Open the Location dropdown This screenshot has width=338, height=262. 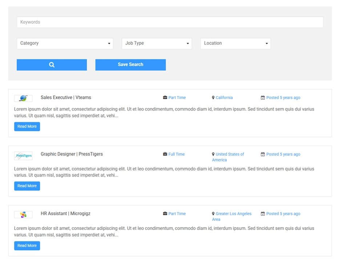[236, 43]
